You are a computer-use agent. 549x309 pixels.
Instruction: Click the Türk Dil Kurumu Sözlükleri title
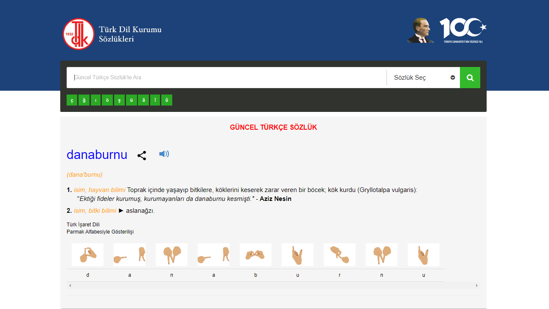tap(130, 34)
